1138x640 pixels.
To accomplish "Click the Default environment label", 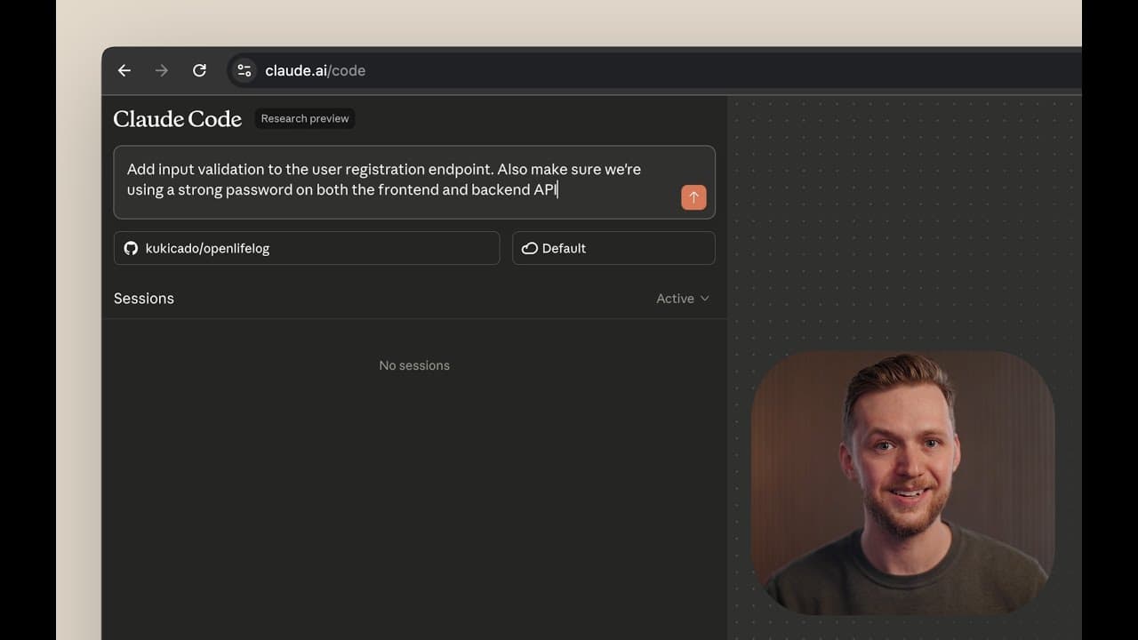I will point(563,248).
